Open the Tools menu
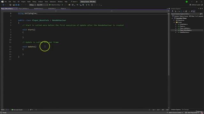Screen dimensions: 204x114 [x=46, y=2]
